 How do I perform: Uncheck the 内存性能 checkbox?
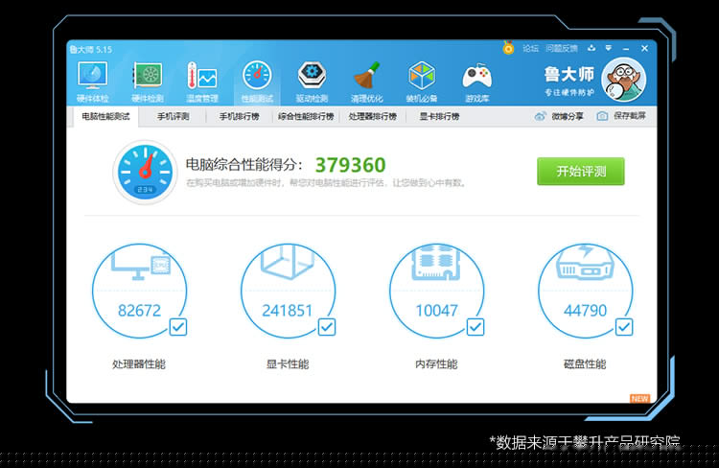tap(475, 327)
